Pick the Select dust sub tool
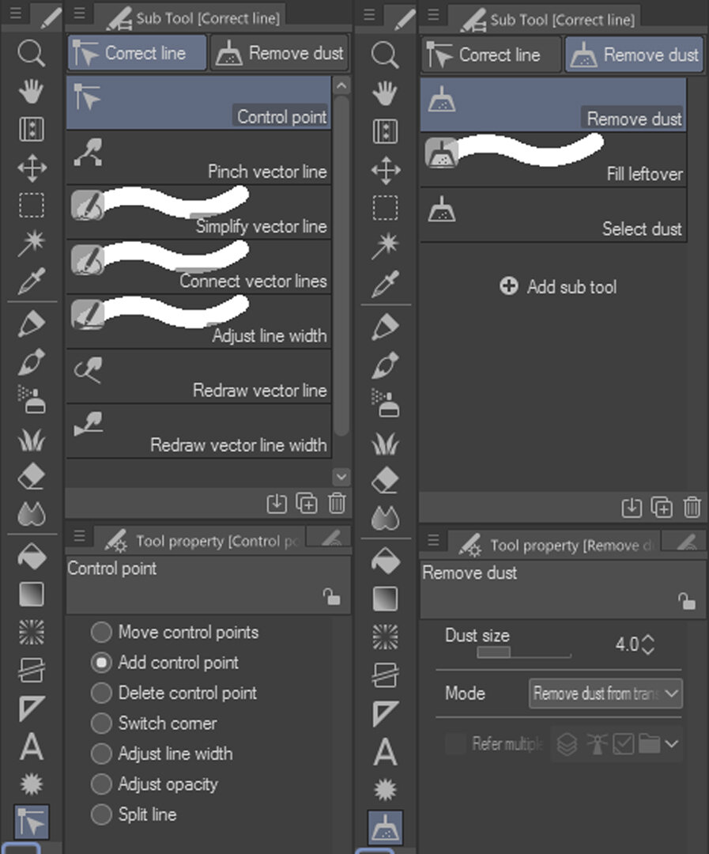709x854 pixels. point(552,215)
